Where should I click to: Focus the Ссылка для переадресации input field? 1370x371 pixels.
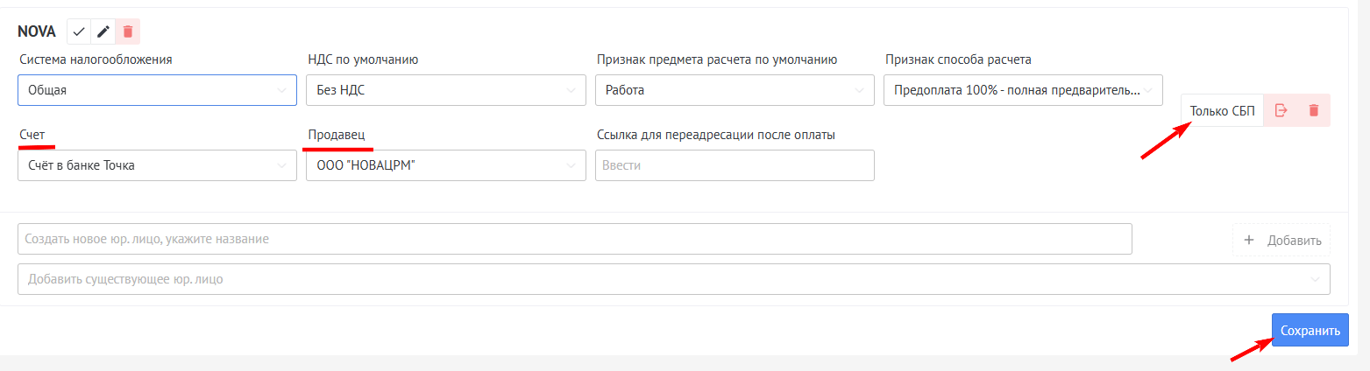(x=735, y=165)
